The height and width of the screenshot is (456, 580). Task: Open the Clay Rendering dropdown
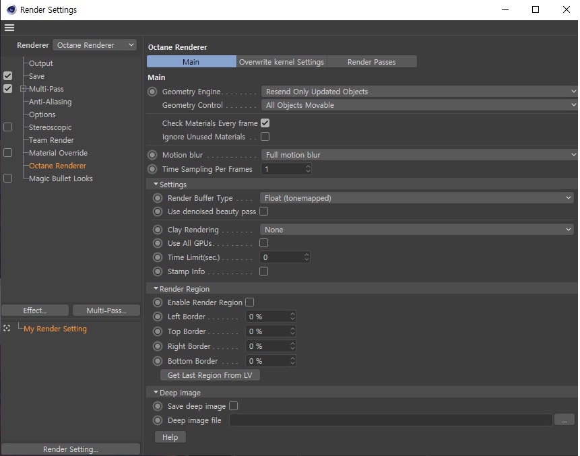tap(417, 230)
